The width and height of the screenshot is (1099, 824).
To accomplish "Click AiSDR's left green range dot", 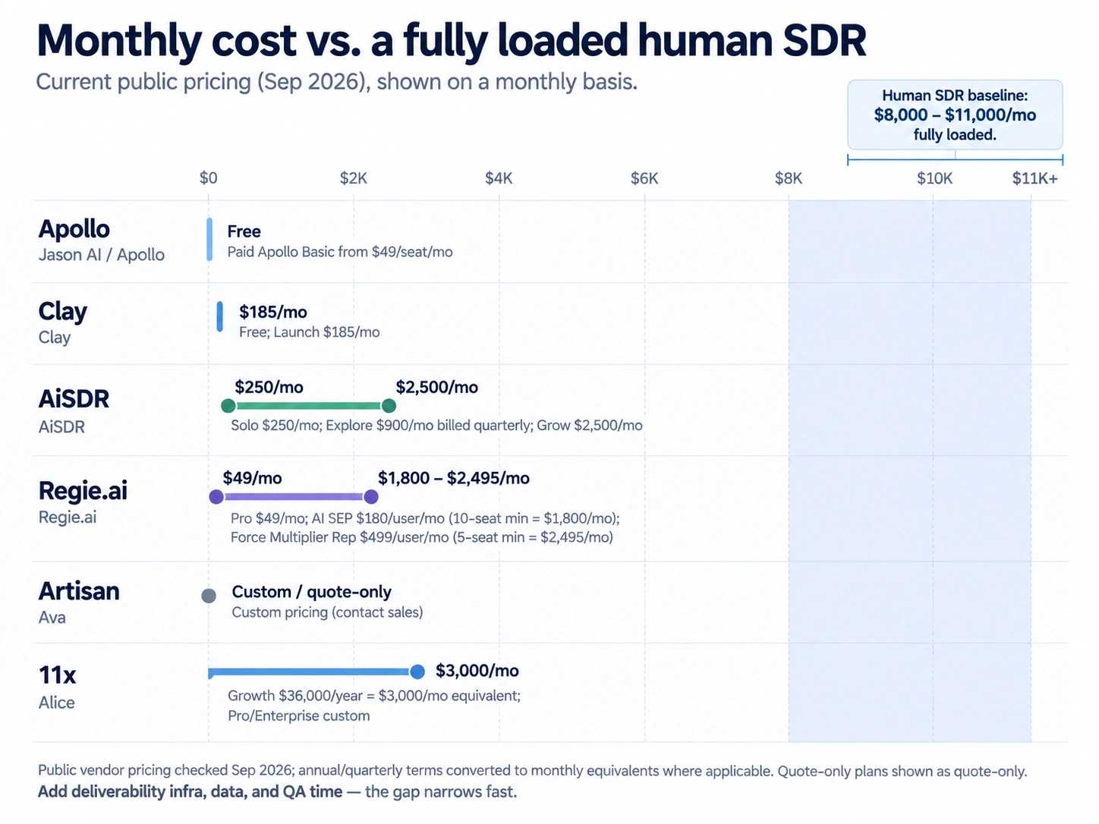I will click(x=228, y=406).
